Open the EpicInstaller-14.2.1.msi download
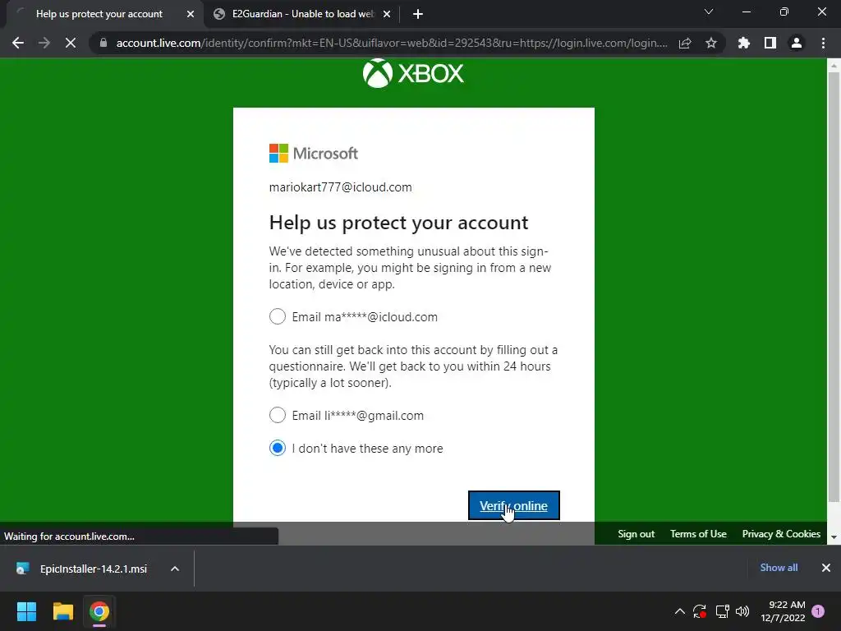 94,569
